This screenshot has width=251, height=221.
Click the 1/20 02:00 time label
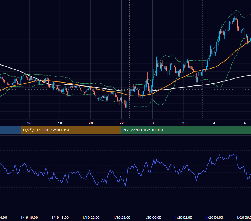tap(183, 217)
